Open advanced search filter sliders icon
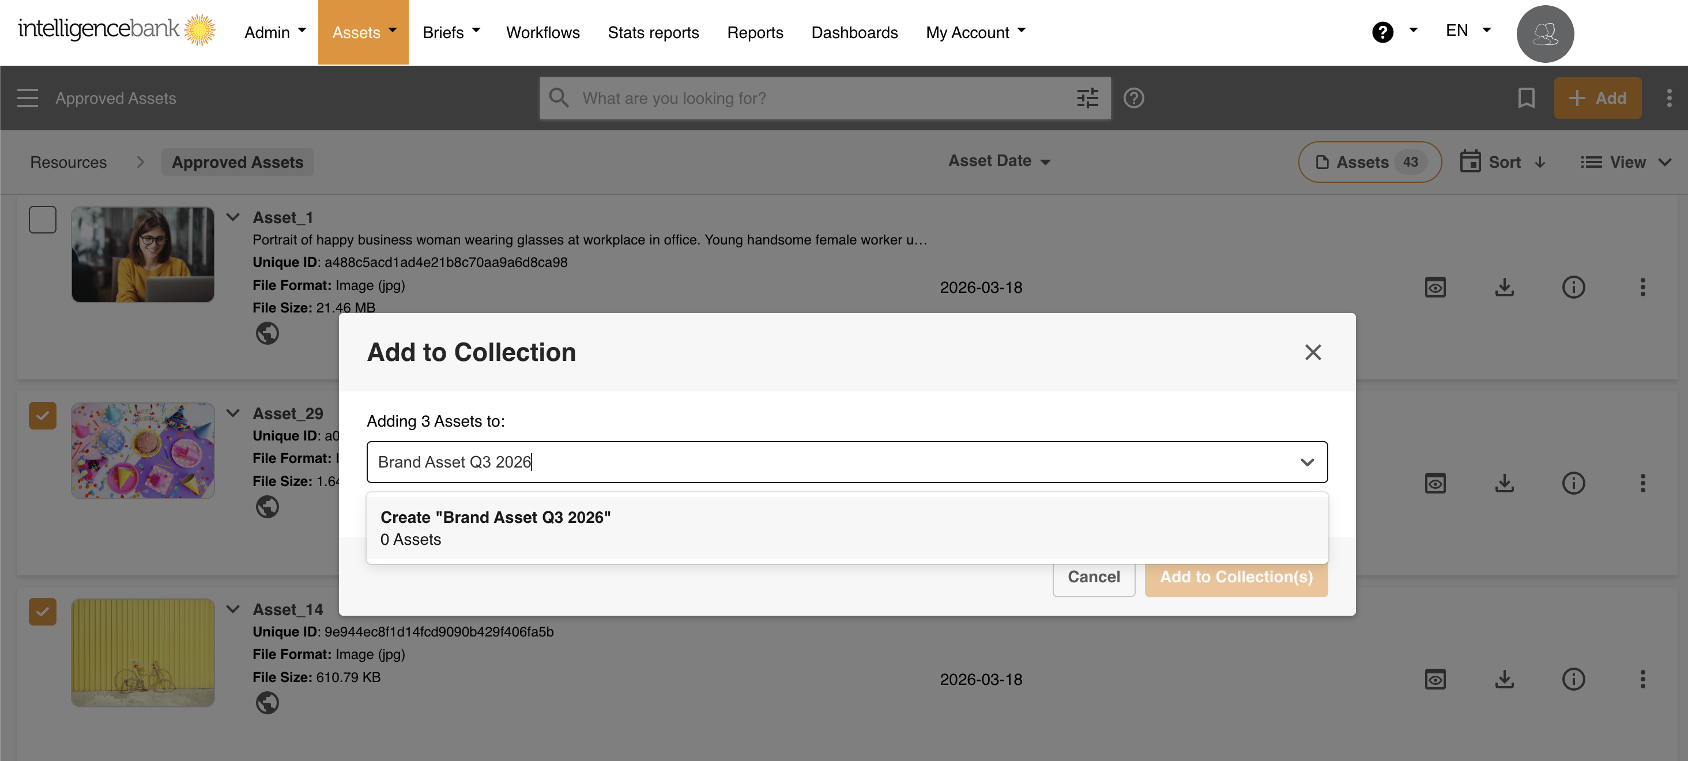Screen dimensions: 1688x761 coord(1087,99)
